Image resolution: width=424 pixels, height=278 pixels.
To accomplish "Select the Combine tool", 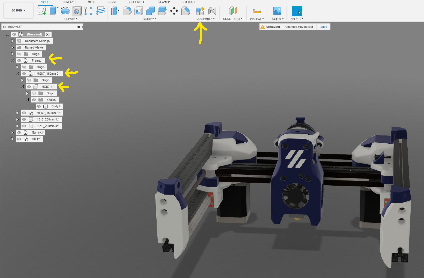I will tap(150, 11).
